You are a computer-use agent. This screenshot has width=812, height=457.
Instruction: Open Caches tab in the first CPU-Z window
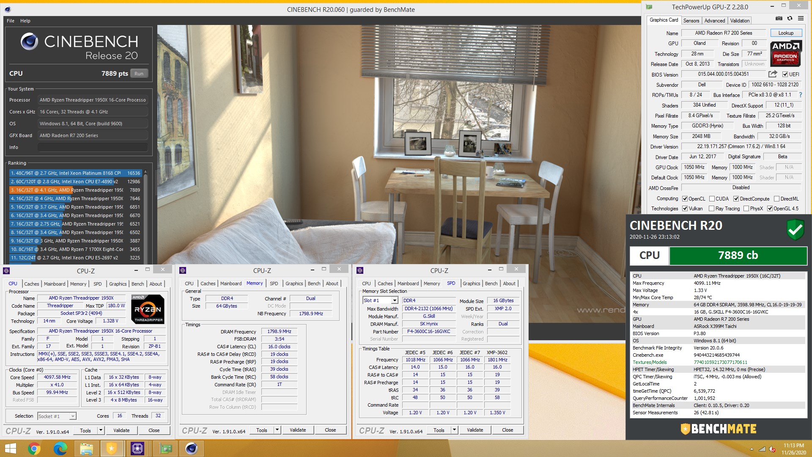click(32, 284)
